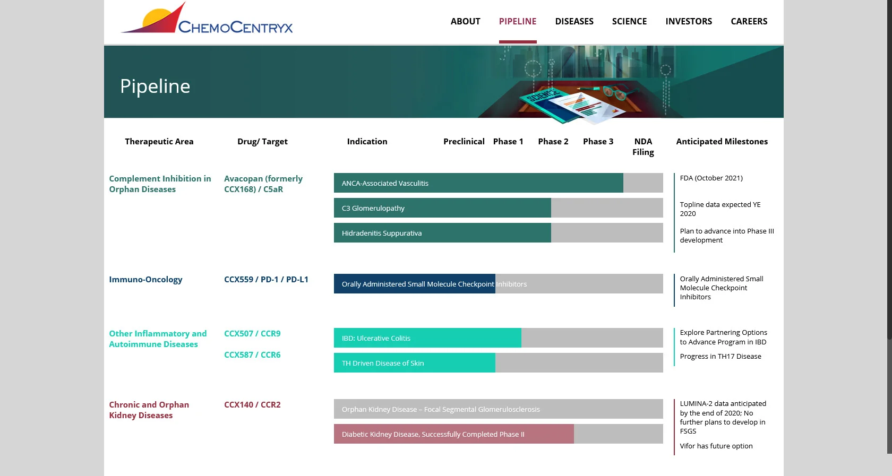This screenshot has width=892, height=476.
Task: Open the Investors page
Action: [x=689, y=21]
